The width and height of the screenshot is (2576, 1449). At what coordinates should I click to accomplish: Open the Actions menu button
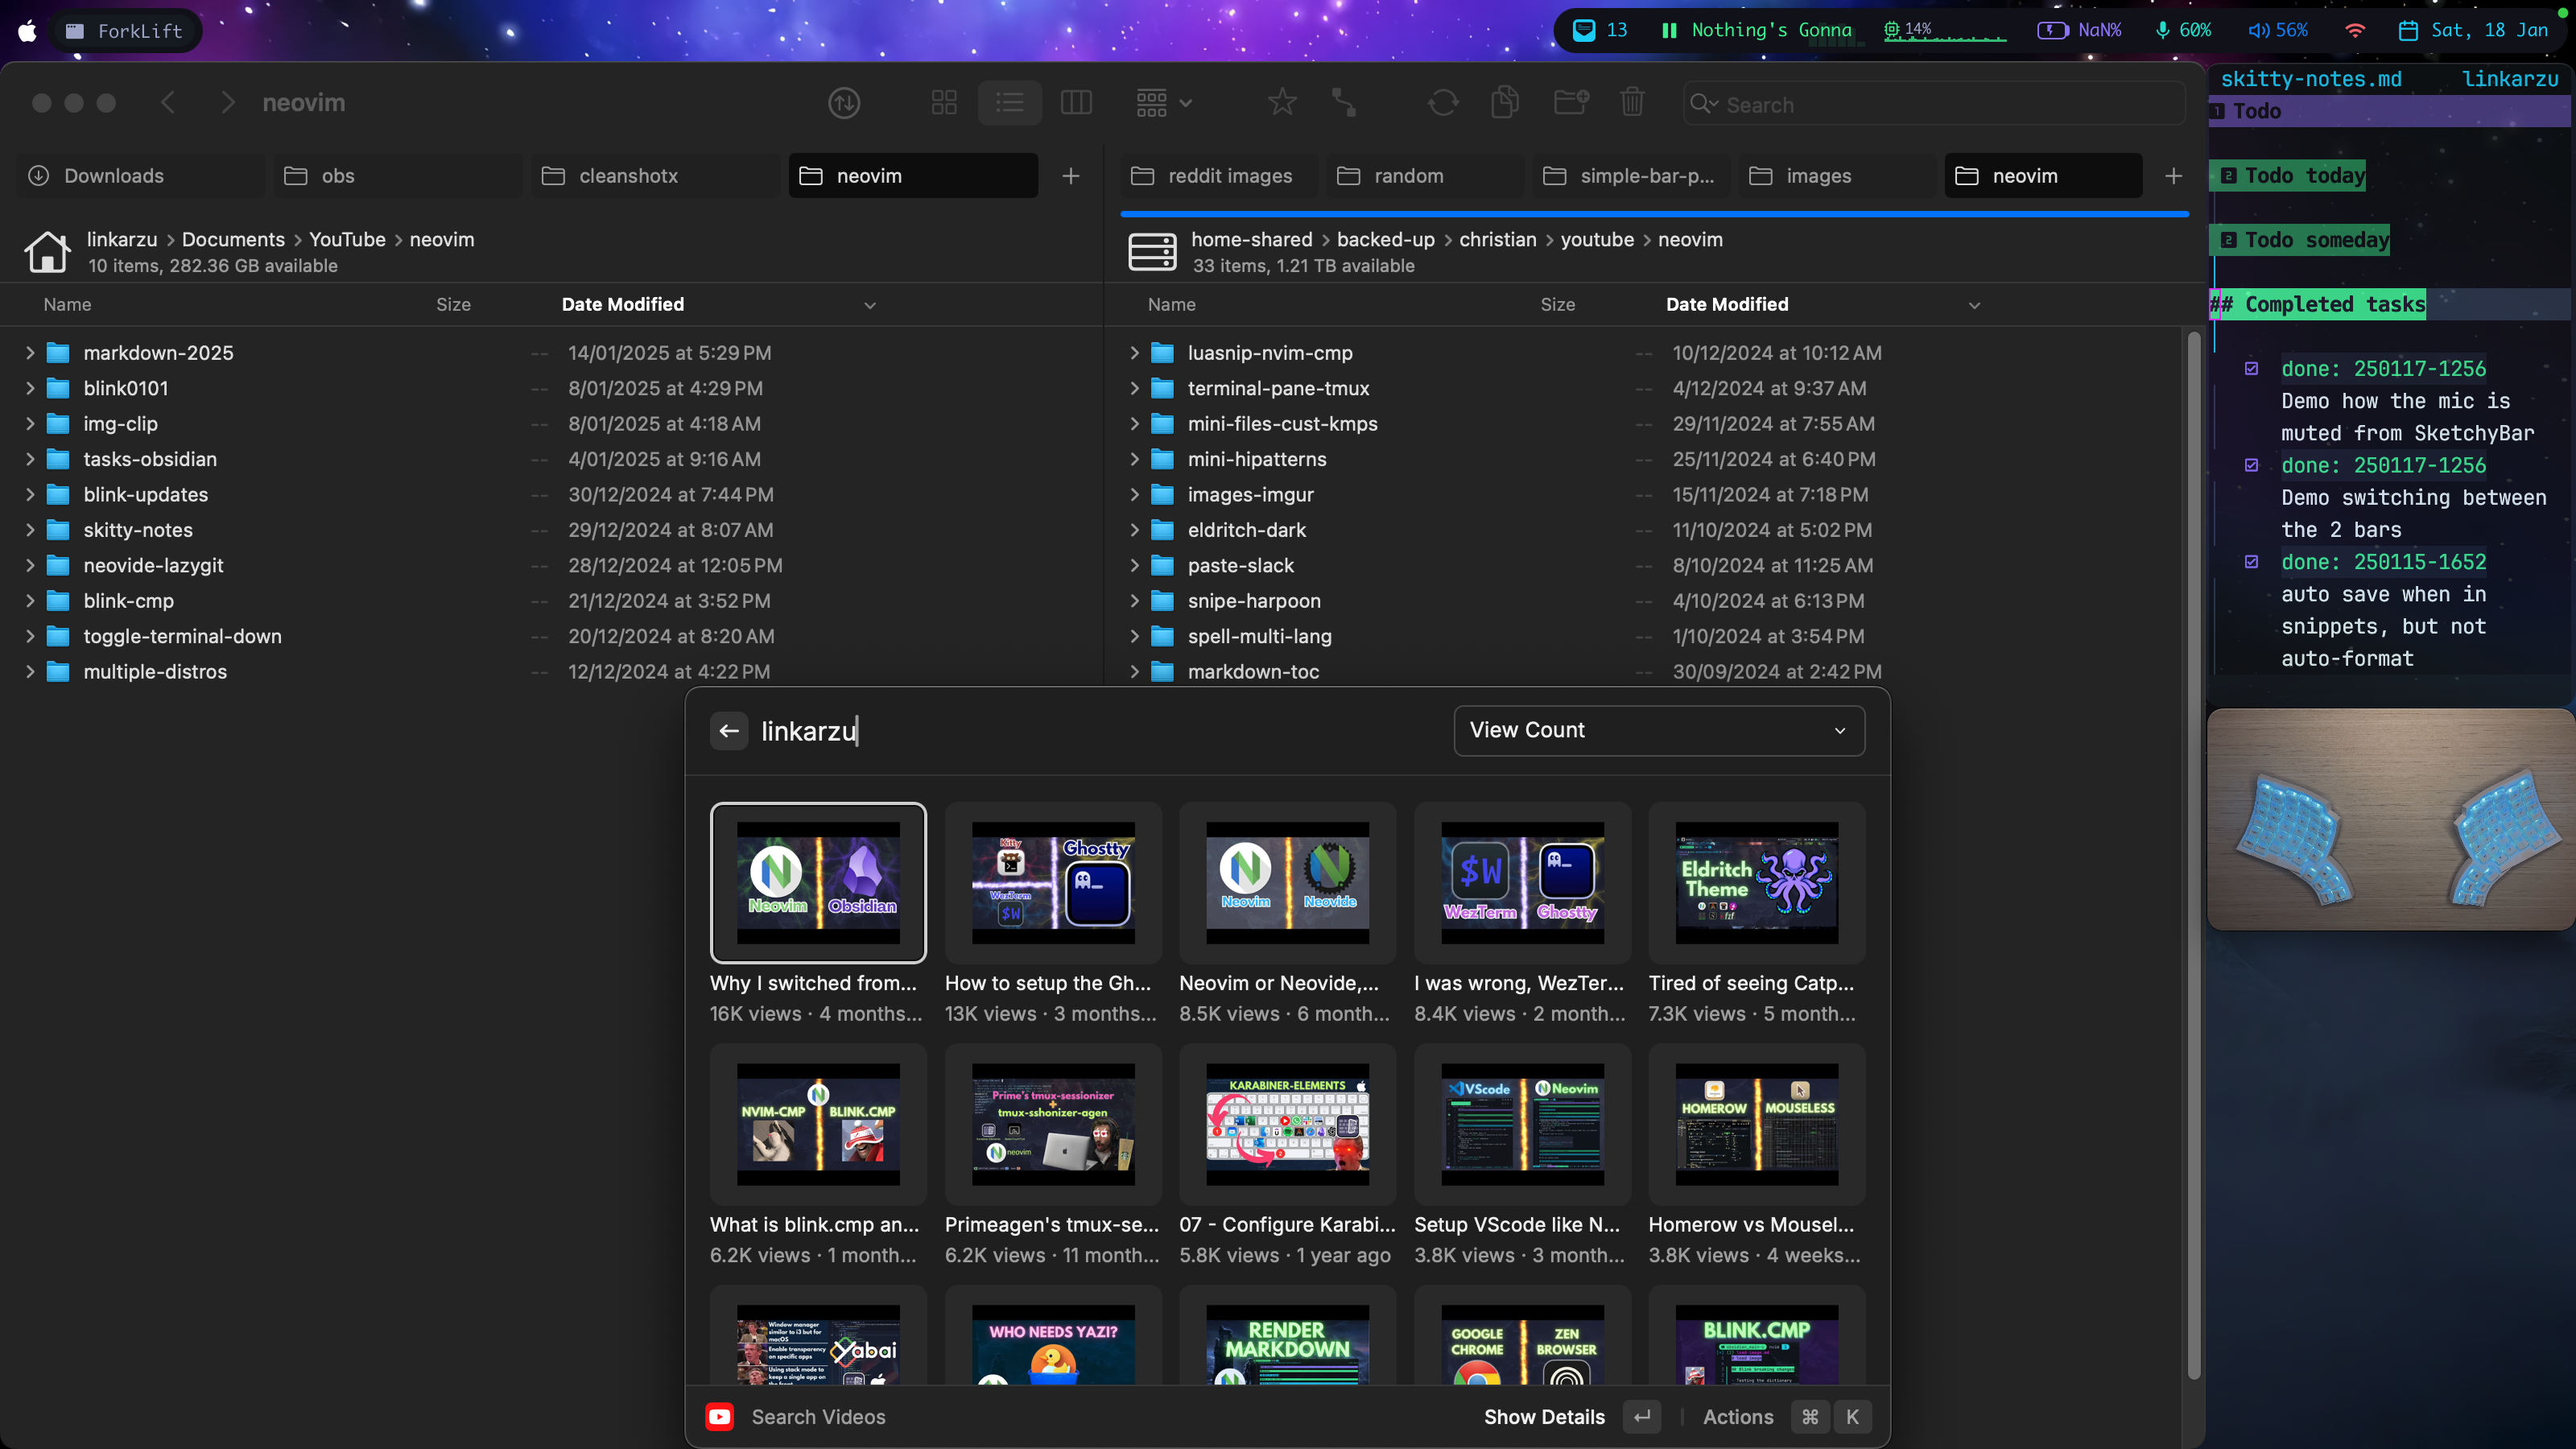(x=1786, y=1417)
